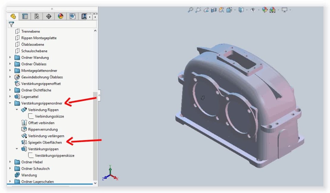Open the Dynamic Annotation Views icon
Screen dimensions: 330x193
click(221, 10)
